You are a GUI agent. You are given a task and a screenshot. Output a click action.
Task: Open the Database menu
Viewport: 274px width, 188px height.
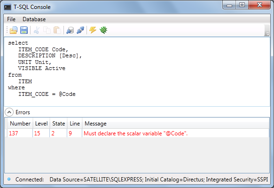[34, 19]
